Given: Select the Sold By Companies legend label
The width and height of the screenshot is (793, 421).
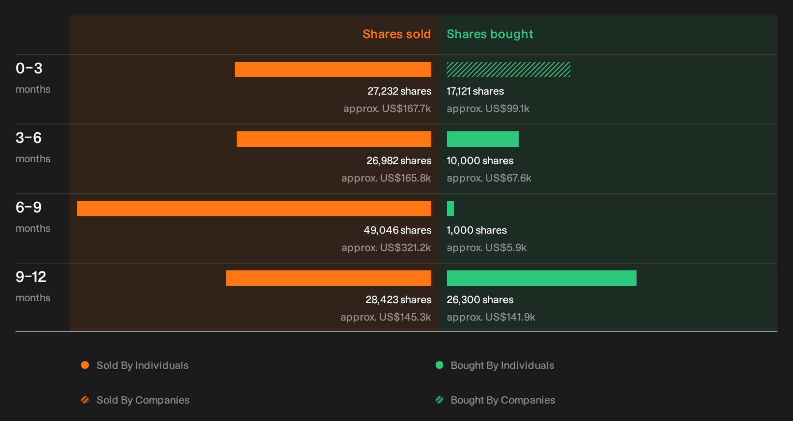Looking at the screenshot, I should pos(143,400).
